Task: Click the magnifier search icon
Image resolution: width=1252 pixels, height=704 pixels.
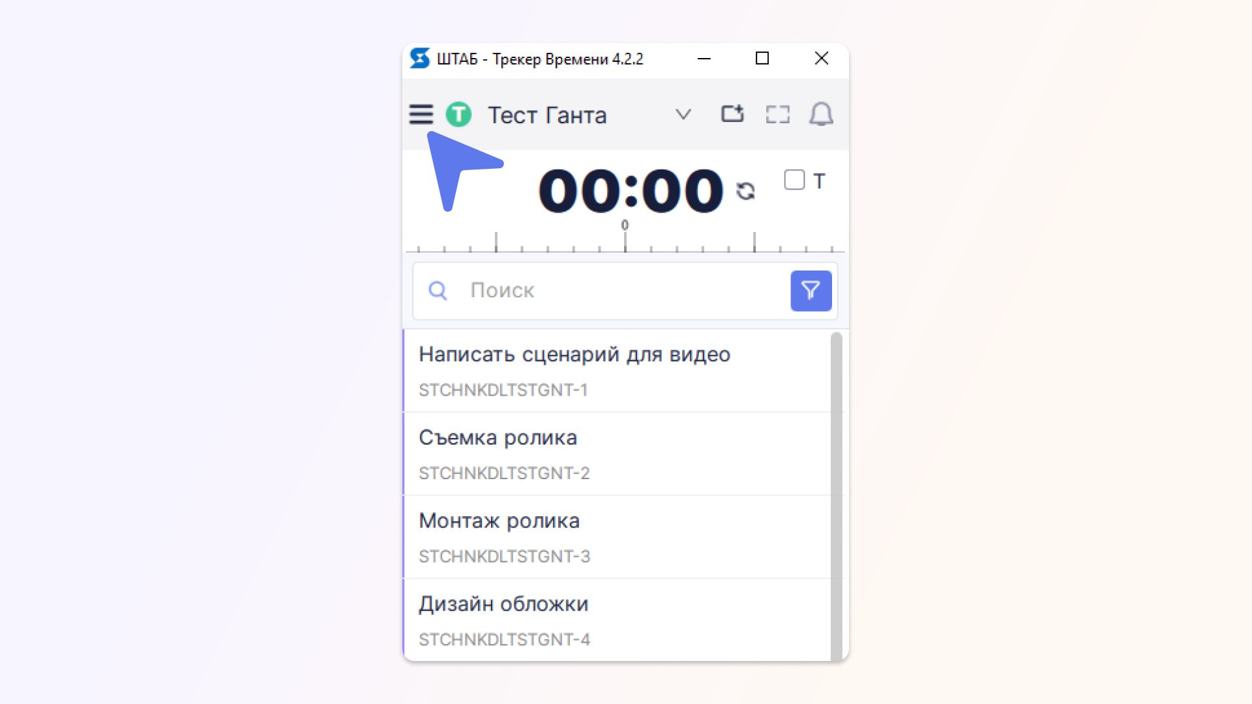Action: 438,291
